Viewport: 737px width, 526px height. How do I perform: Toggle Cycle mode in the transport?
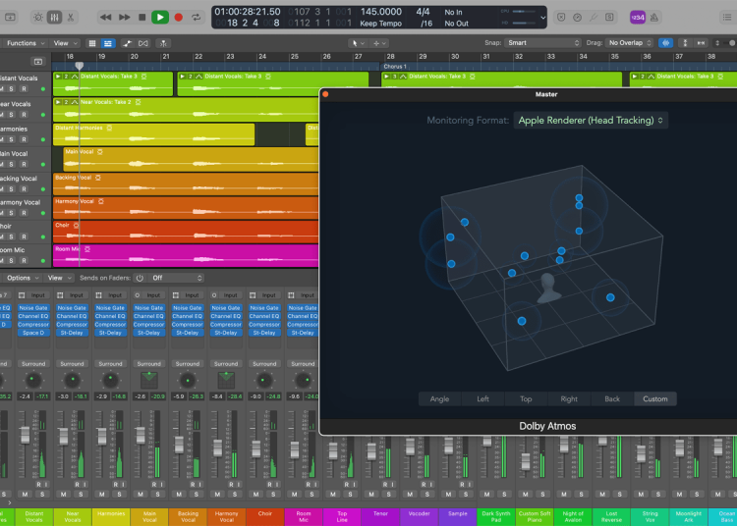point(198,17)
